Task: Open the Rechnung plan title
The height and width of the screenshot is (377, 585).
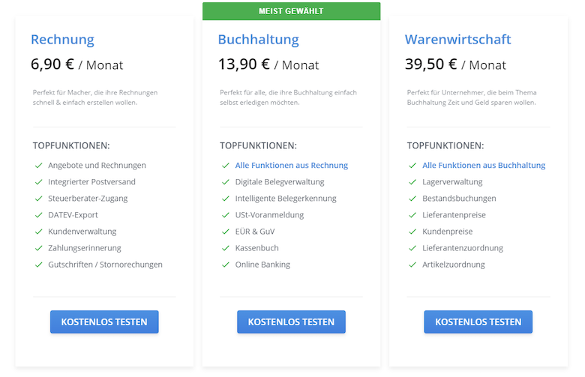Action: 62,40
